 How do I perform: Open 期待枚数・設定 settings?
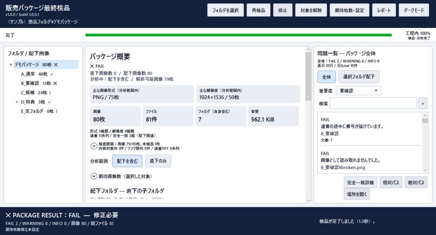tap(350, 10)
